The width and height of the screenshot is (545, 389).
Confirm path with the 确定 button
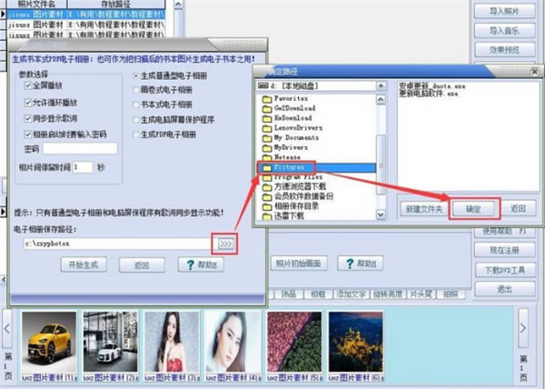pos(473,209)
